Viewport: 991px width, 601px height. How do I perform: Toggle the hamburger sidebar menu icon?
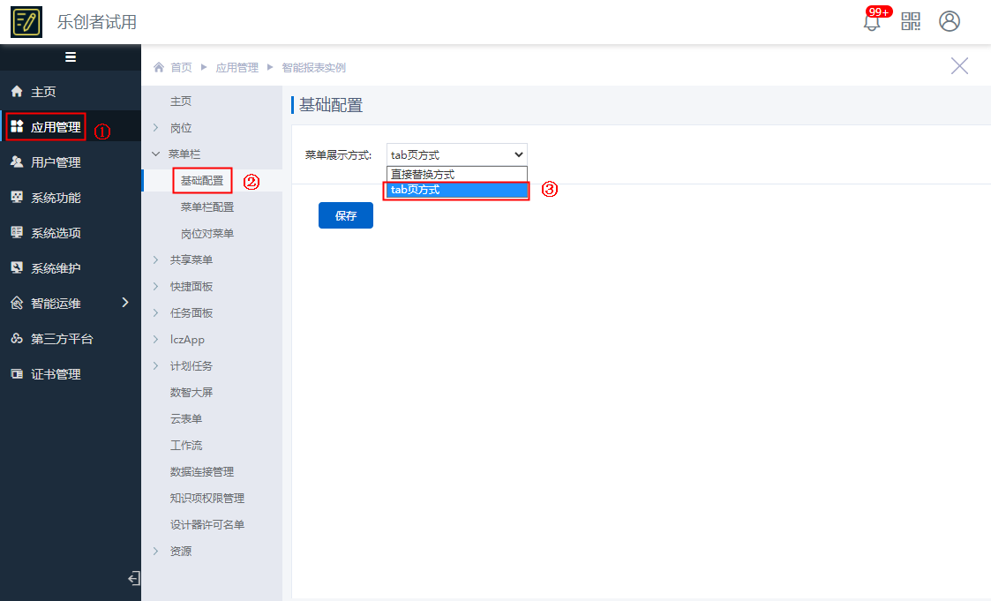[71, 57]
